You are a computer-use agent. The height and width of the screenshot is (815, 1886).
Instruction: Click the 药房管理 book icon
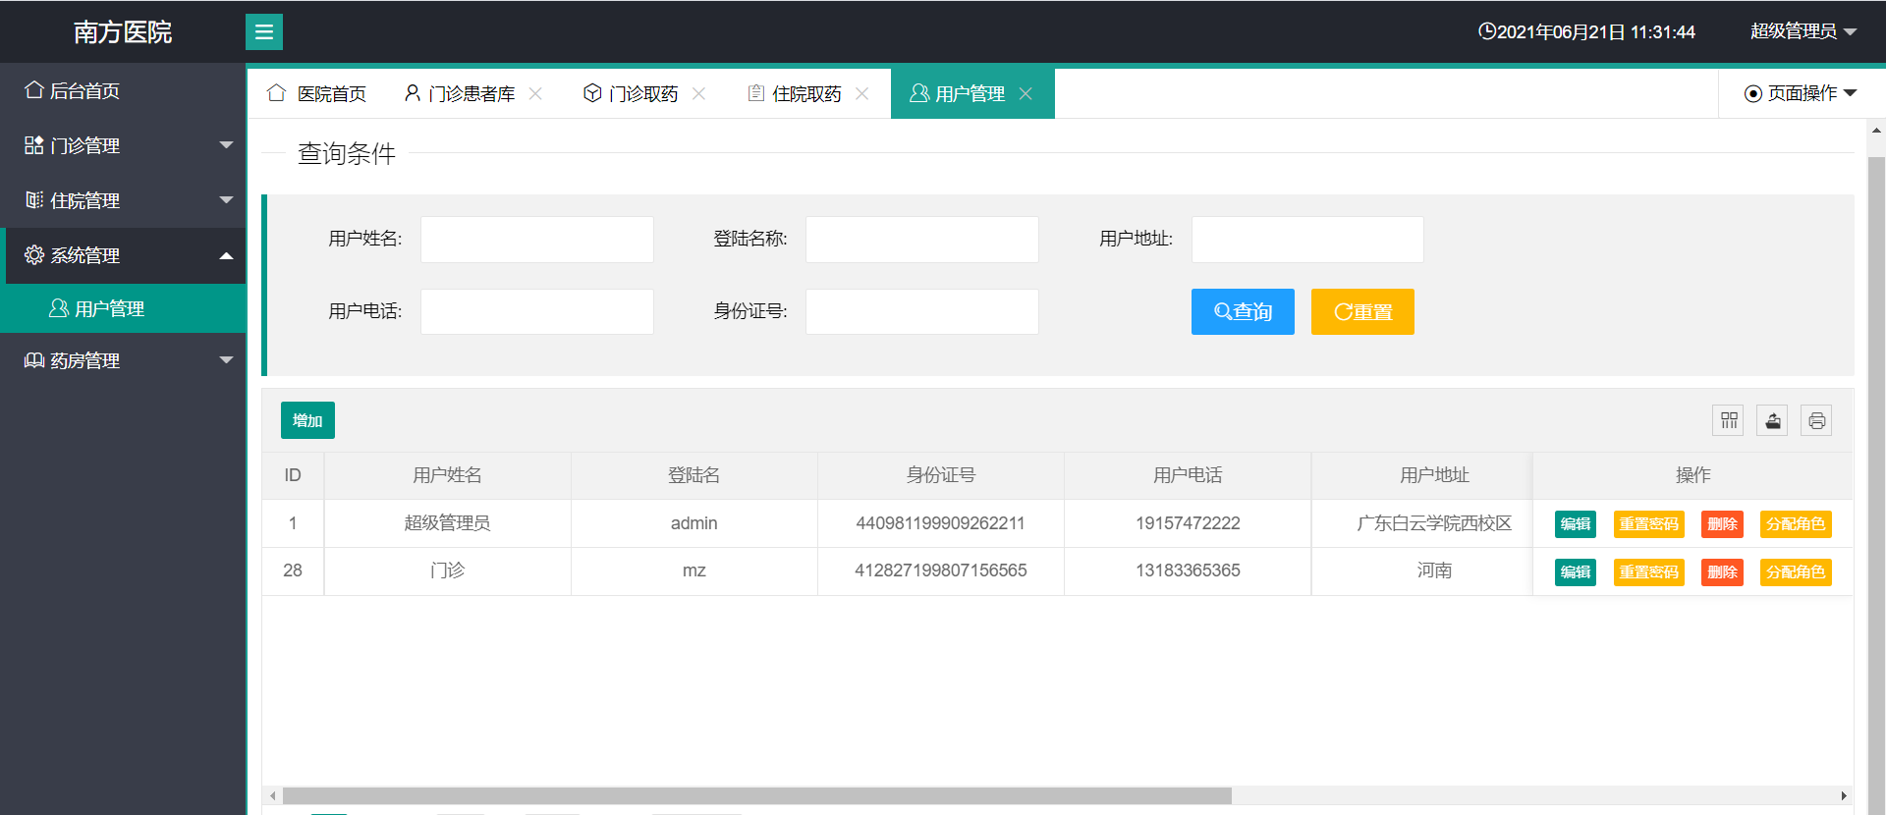point(34,360)
